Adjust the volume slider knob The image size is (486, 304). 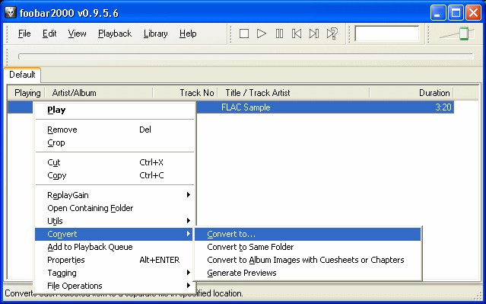tap(464, 34)
